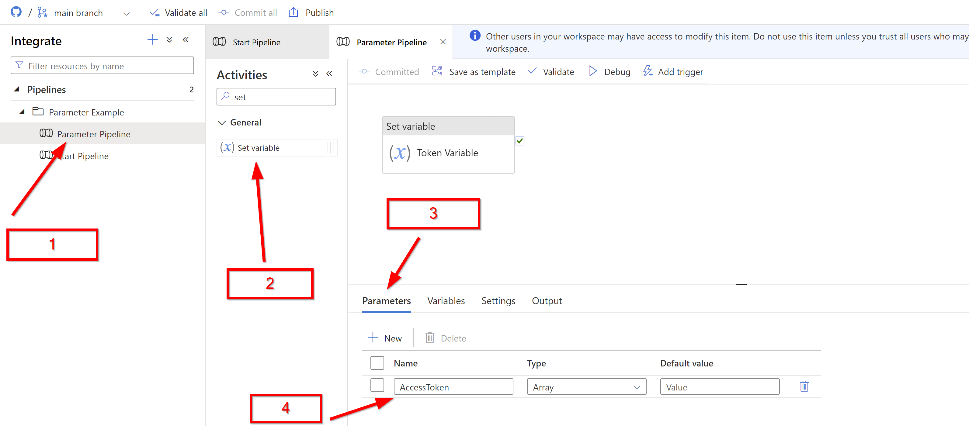Open the main branch dropdown
The width and height of the screenshot is (969, 426).
pos(127,14)
